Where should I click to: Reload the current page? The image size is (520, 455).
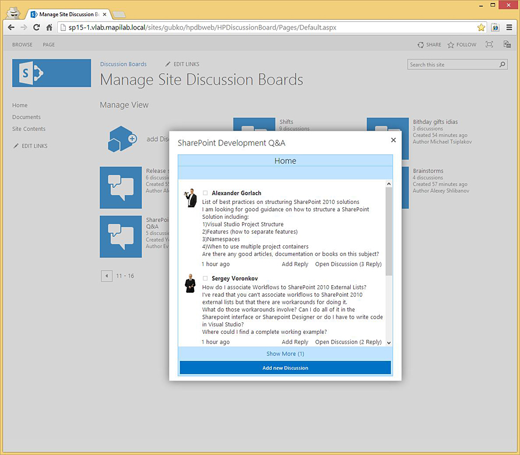click(x=36, y=28)
